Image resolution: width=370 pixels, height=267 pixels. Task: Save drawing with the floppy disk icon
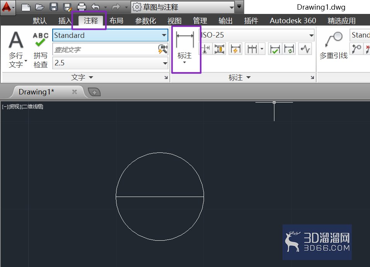[x=54, y=7]
